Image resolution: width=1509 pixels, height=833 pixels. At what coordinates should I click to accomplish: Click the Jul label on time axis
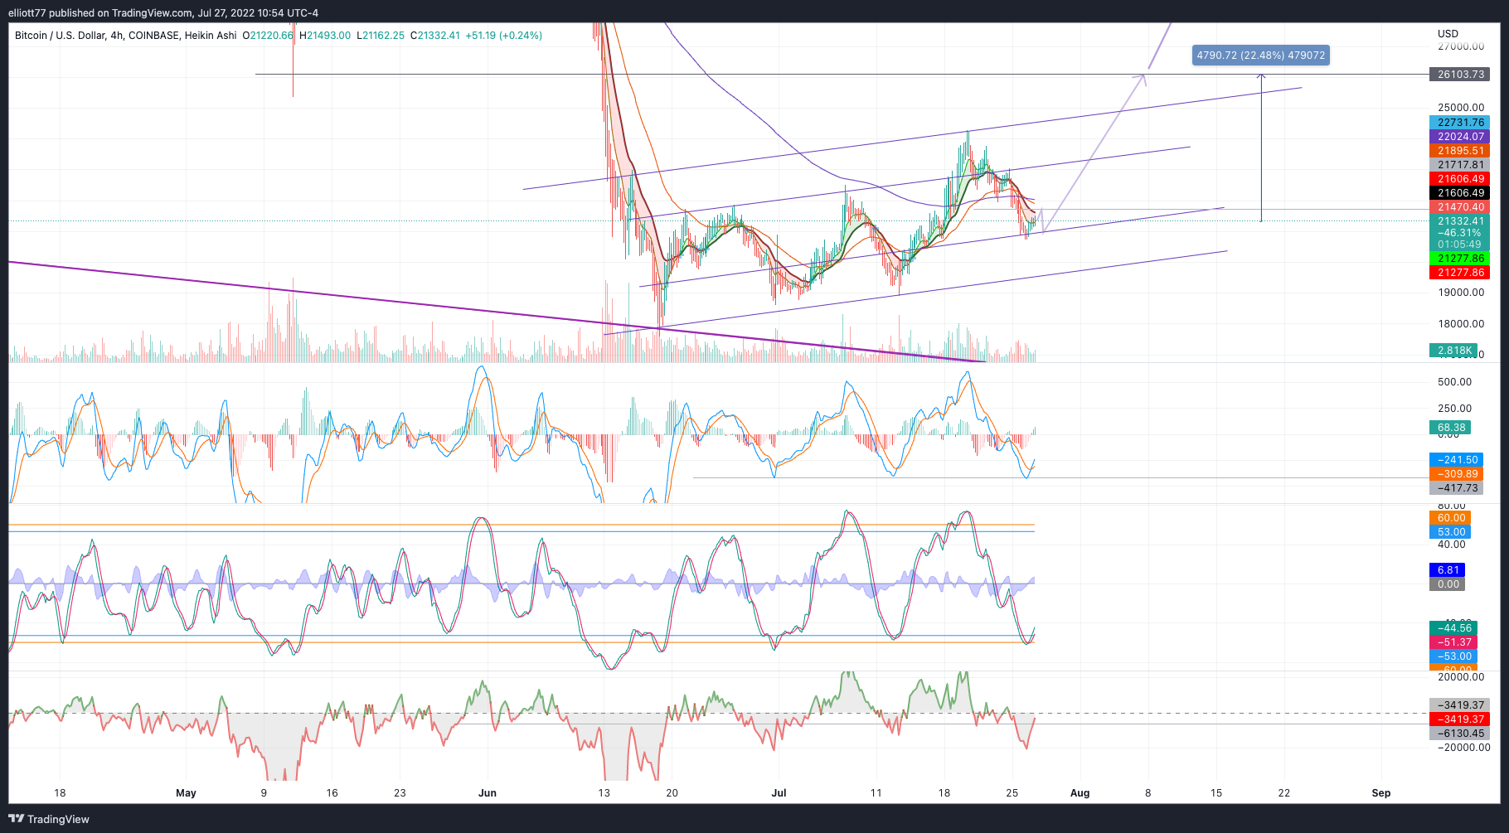pyautogui.click(x=779, y=793)
